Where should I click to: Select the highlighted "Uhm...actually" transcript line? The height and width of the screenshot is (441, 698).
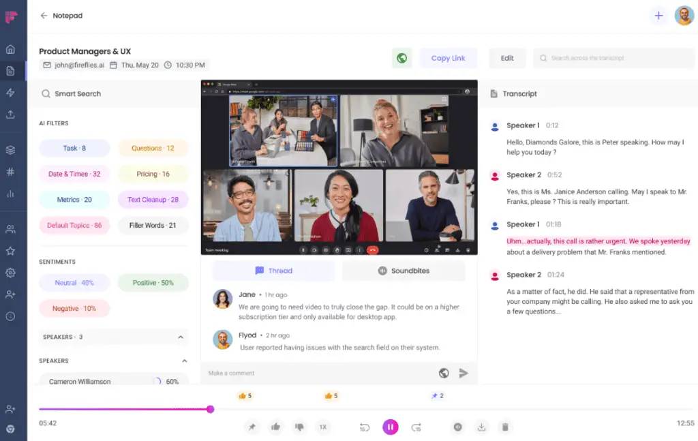click(x=598, y=241)
